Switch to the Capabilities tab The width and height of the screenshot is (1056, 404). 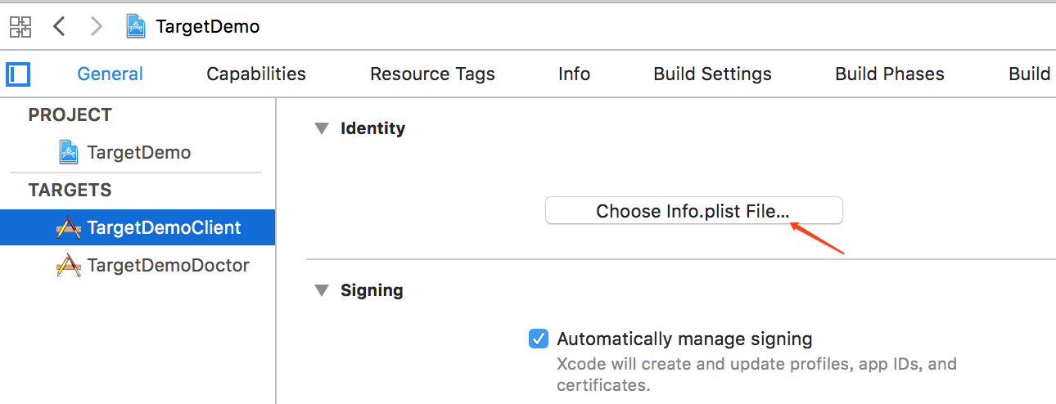pyautogui.click(x=256, y=74)
